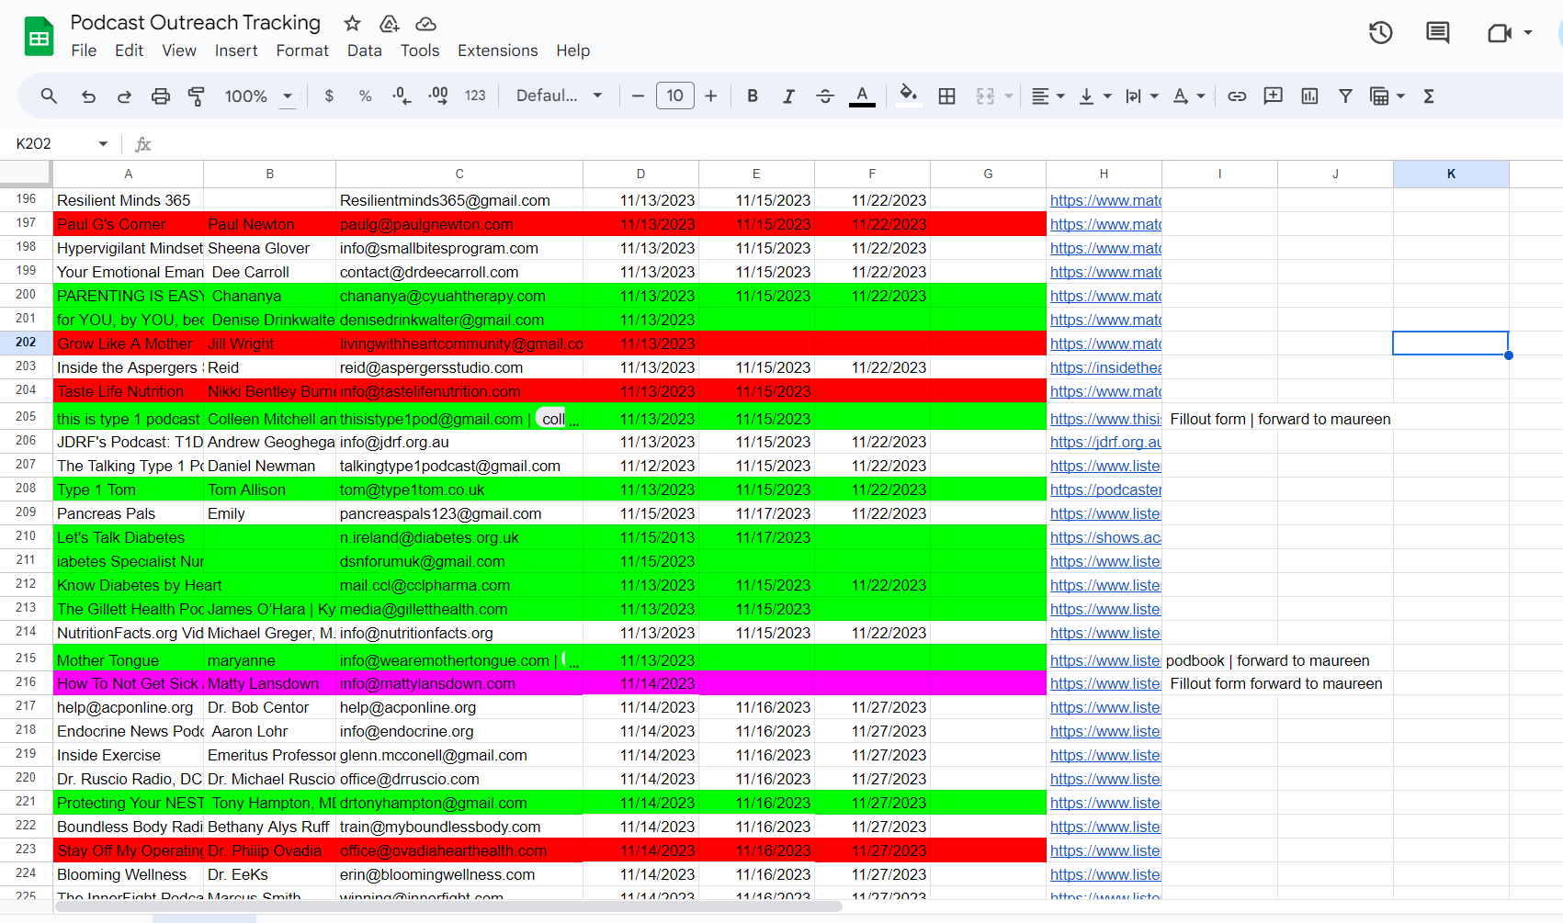The height and width of the screenshot is (923, 1563).
Task: Open the comments panel icon
Action: tap(1437, 33)
